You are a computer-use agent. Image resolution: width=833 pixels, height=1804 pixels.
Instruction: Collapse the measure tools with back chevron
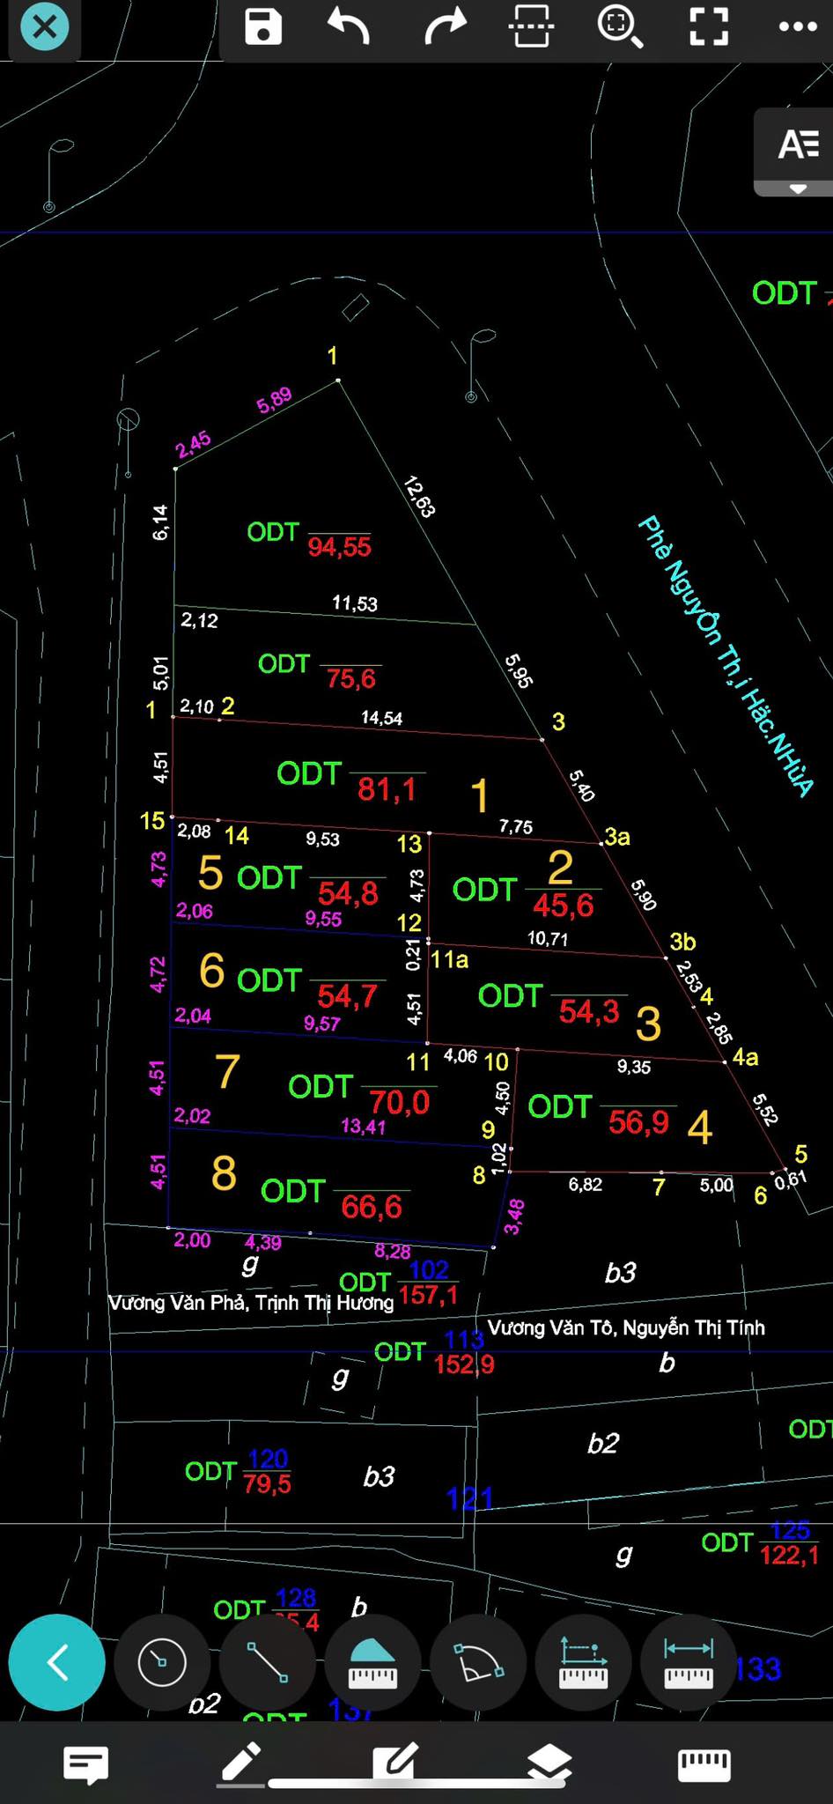point(57,1662)
